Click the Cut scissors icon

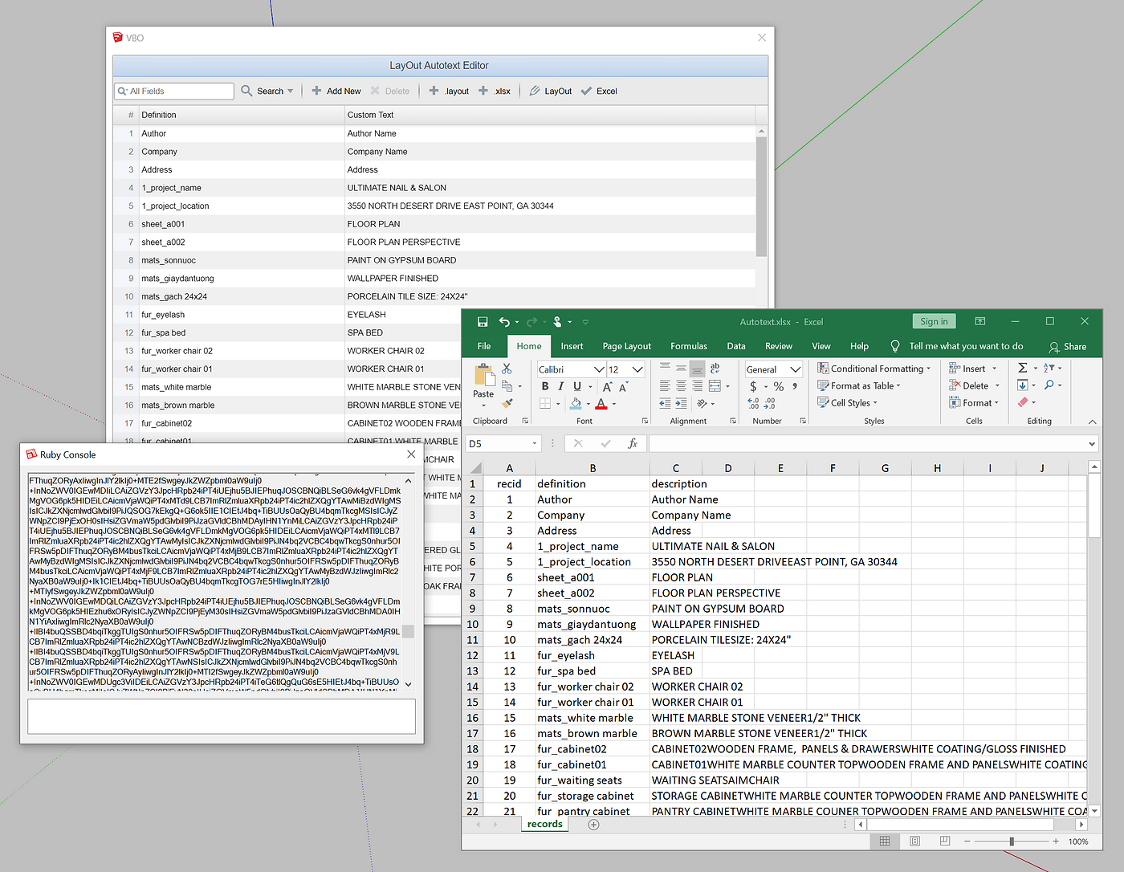tap(507, 369)
